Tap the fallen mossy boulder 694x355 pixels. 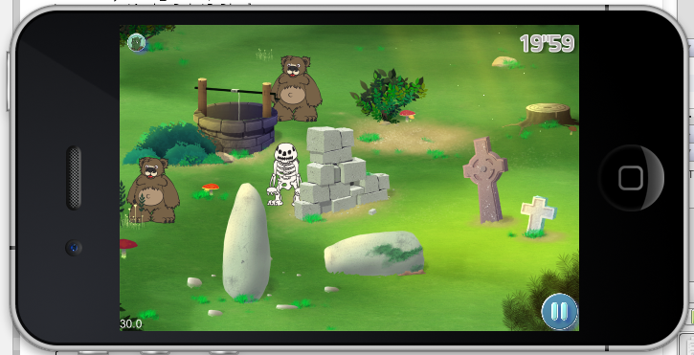point(374,254)
